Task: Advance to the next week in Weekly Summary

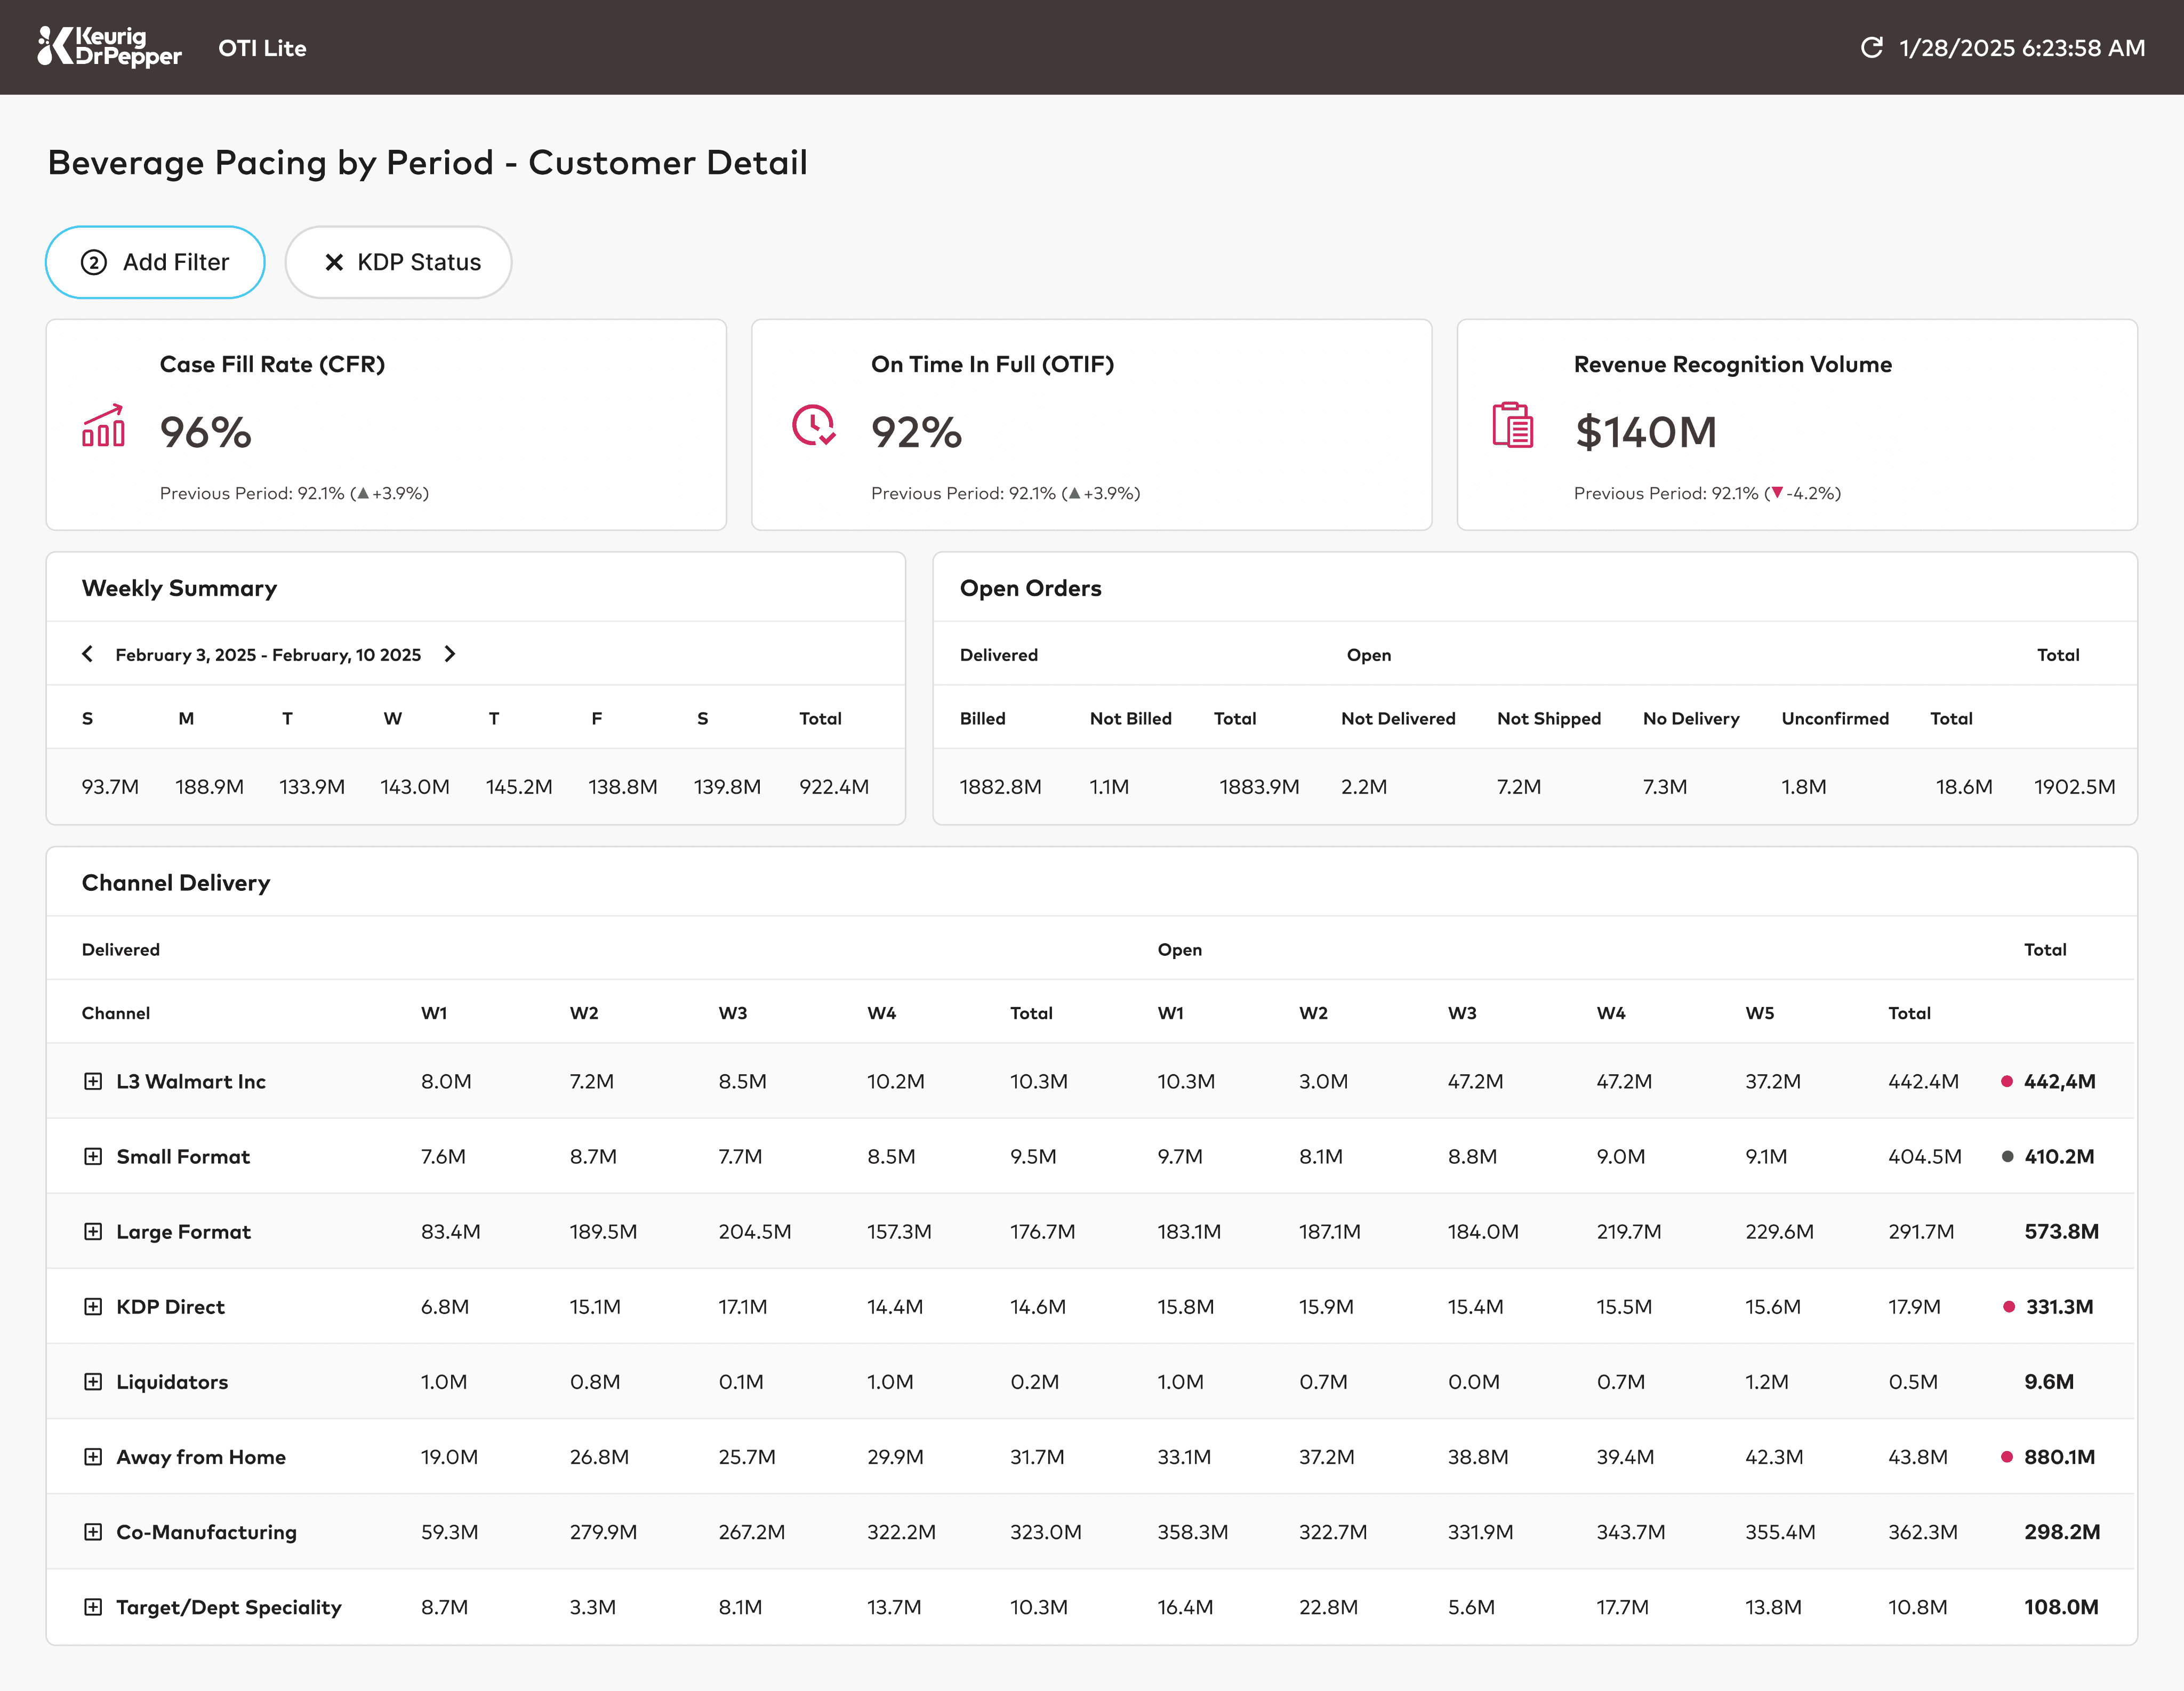Action: (450, 654)
